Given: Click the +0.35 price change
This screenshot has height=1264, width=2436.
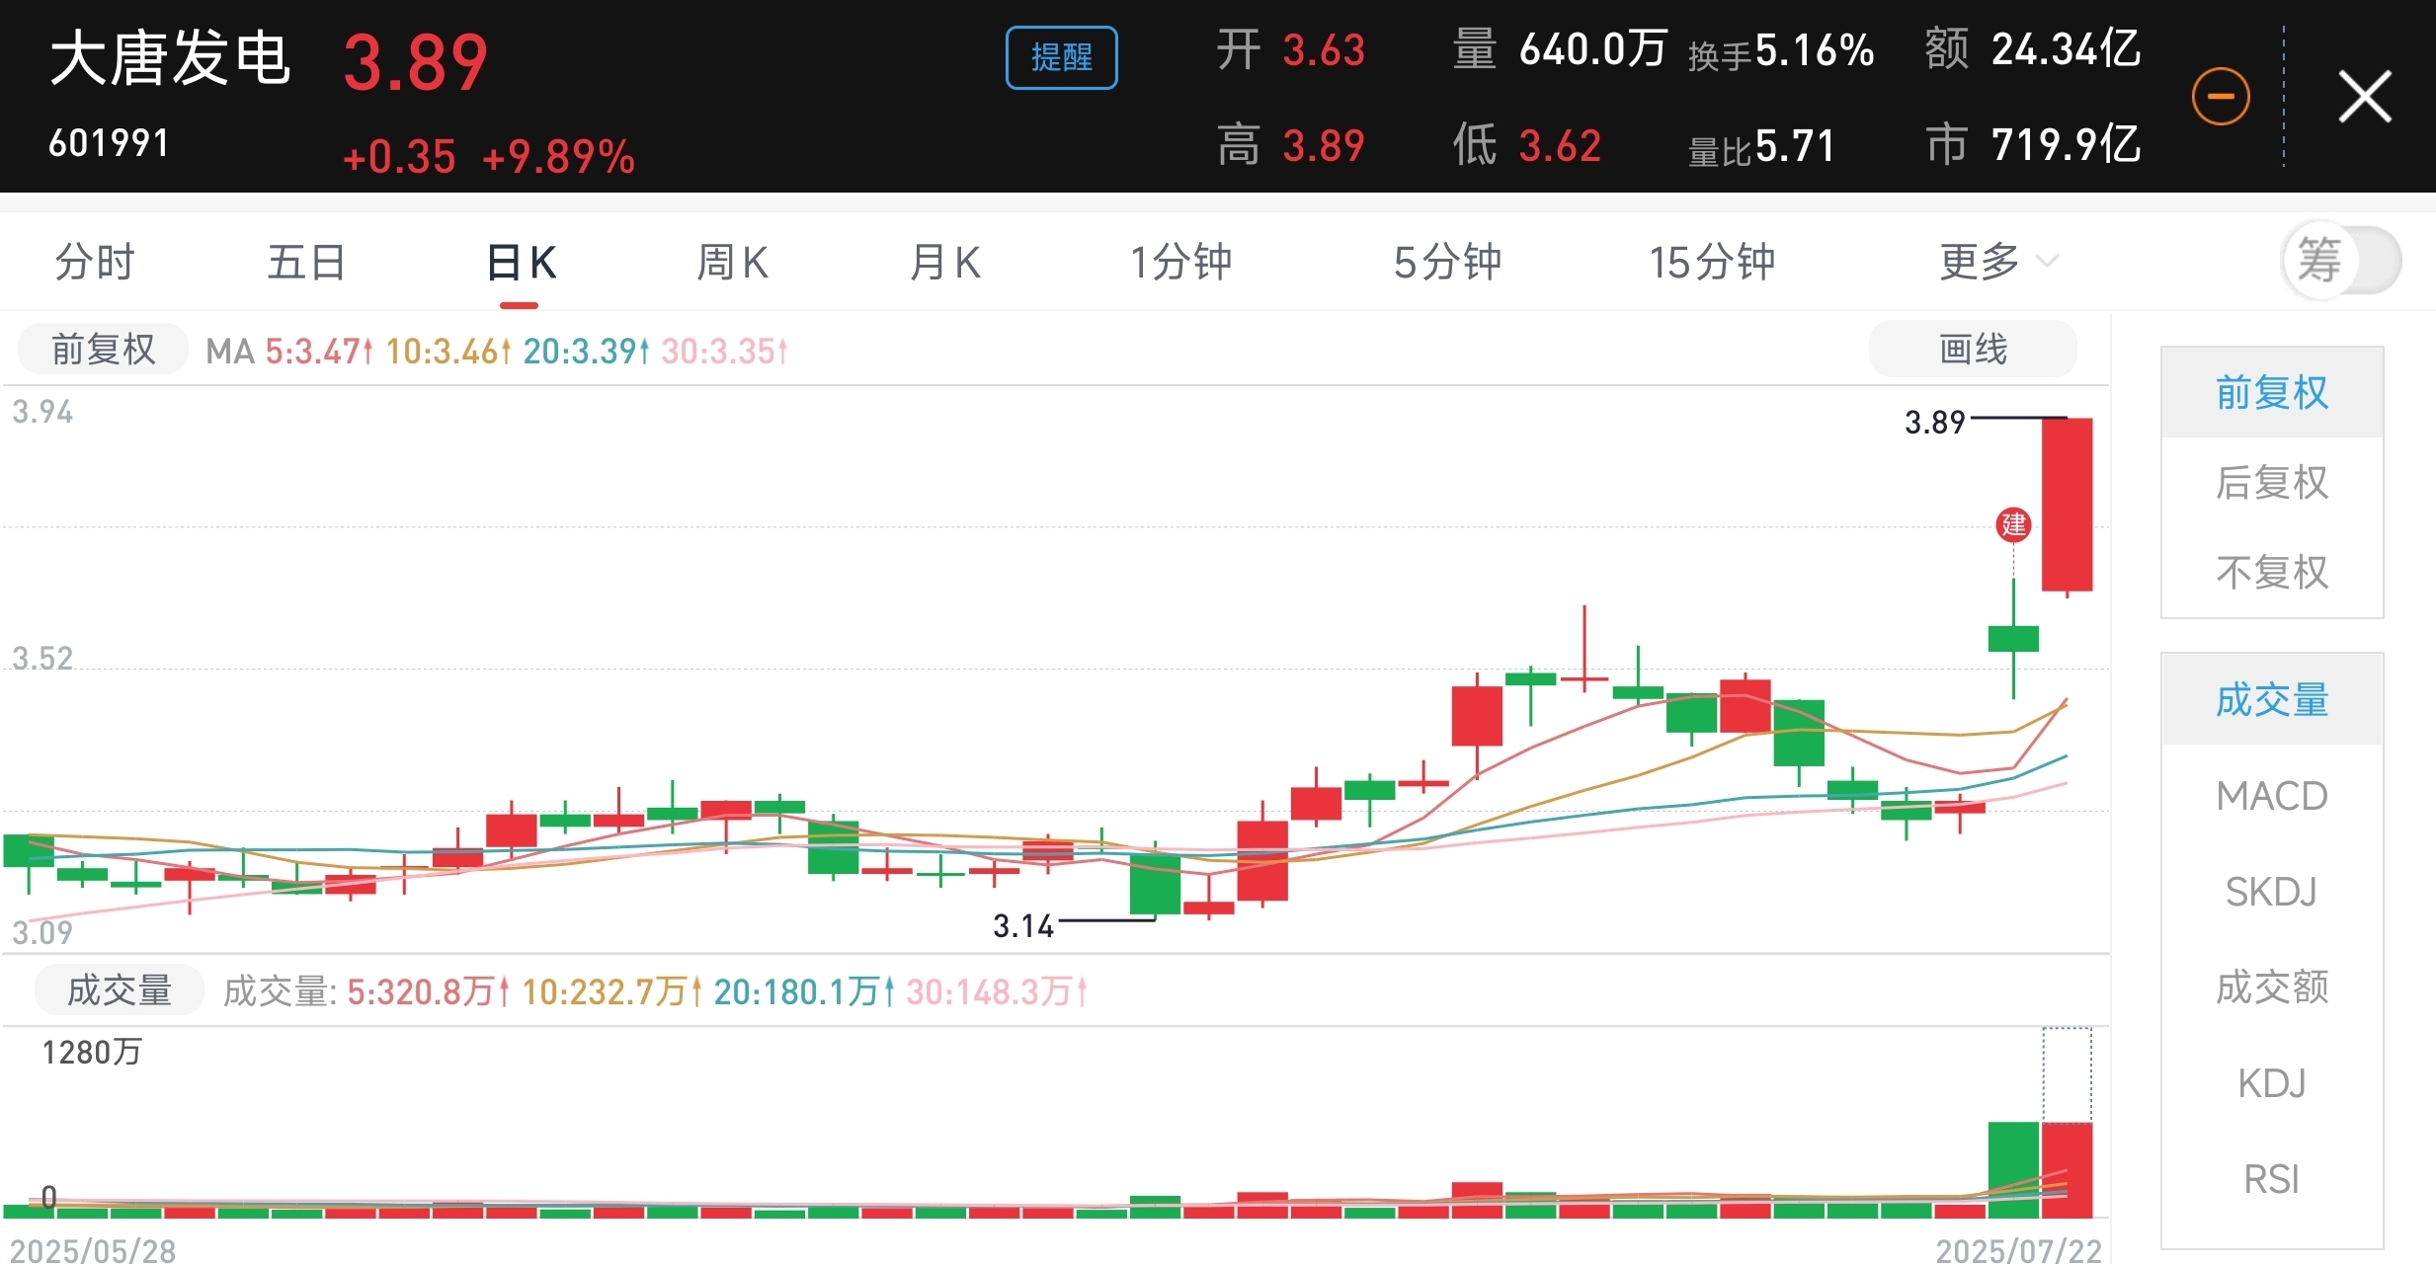Looking at the screenshot, I should click(x=399, y=157).
